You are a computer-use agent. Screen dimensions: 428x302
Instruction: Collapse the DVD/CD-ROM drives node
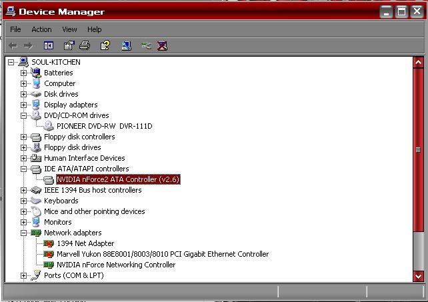point(23,115)
